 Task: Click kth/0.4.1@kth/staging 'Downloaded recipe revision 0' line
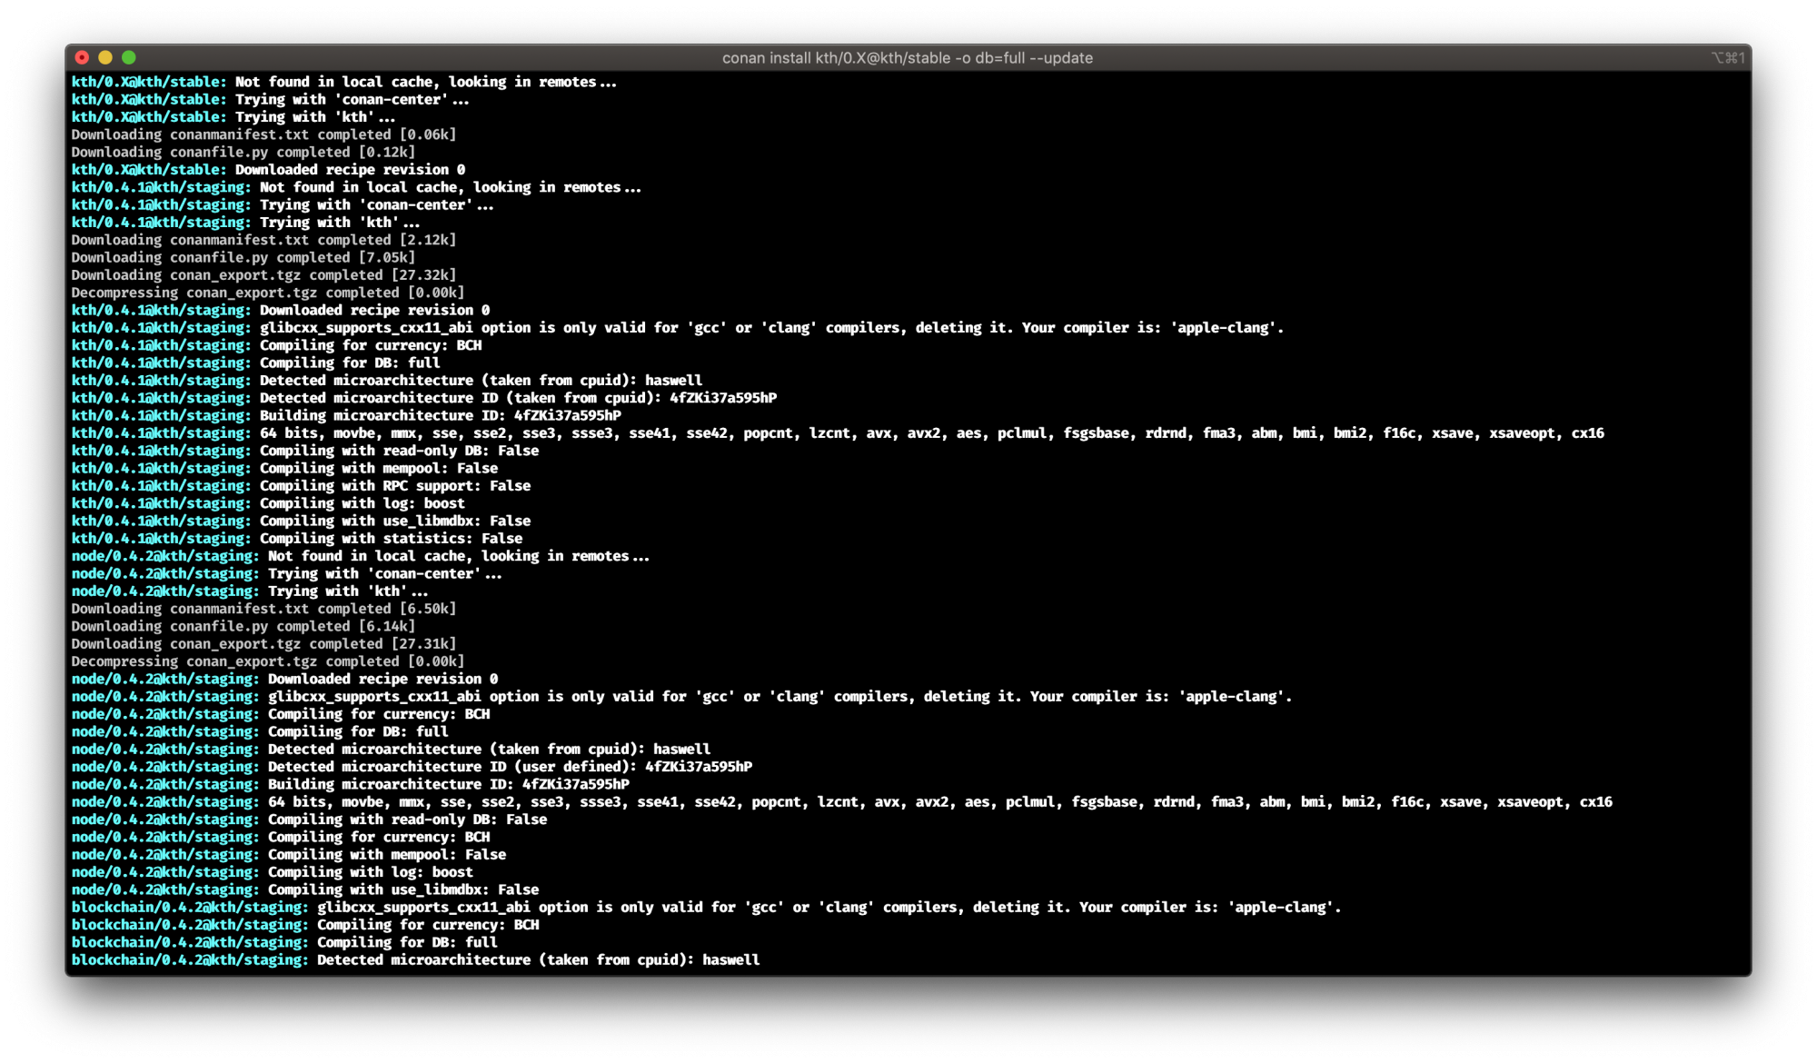(281, 311)
